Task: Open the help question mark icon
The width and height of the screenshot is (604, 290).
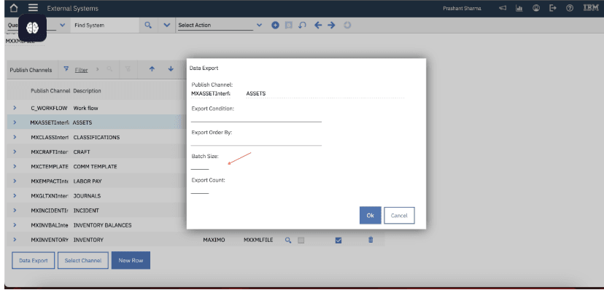Action: pos(570,8)
